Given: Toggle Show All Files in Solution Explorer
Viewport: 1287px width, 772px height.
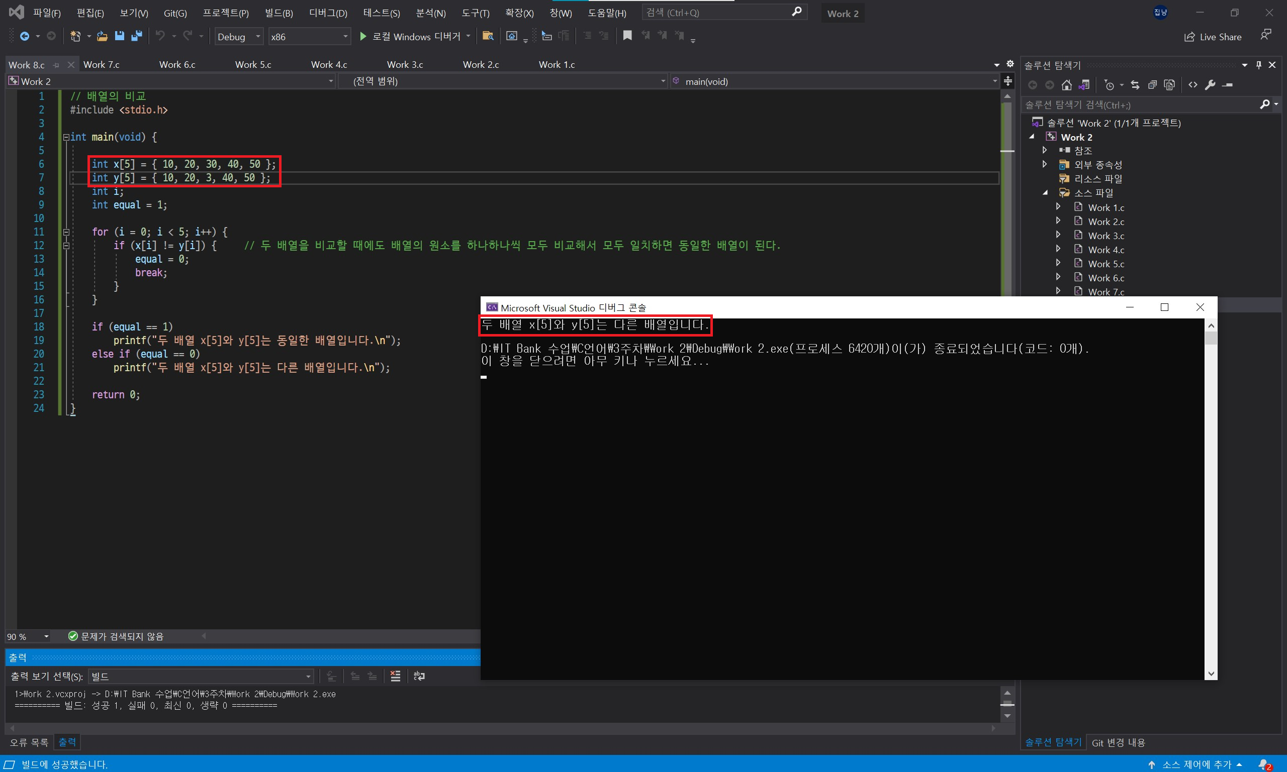Looking at the screenshot, I should pos(1169,85).
